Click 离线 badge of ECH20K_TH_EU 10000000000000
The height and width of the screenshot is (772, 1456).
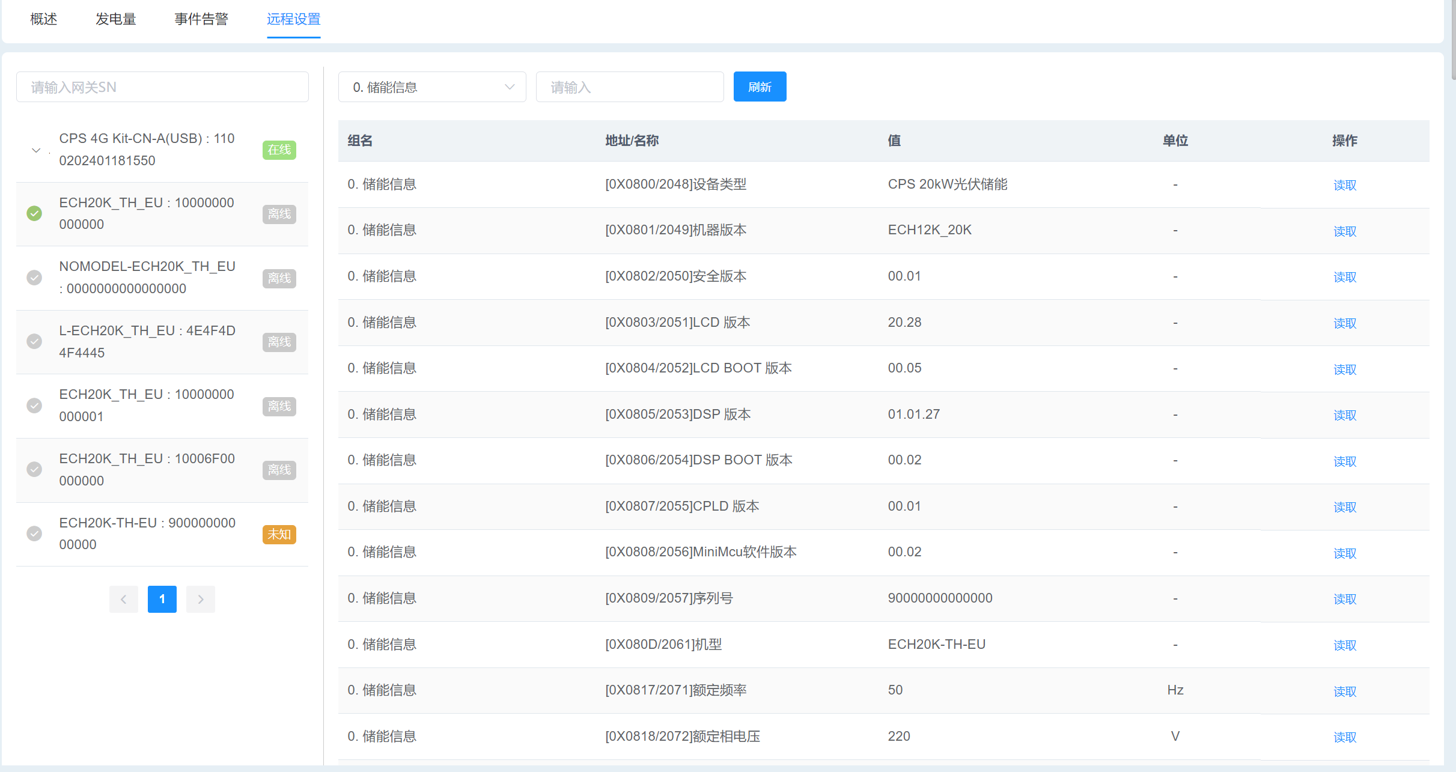pos(279,214)
